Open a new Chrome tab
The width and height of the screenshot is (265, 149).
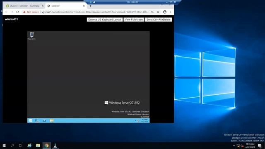[x=90, y=6]
